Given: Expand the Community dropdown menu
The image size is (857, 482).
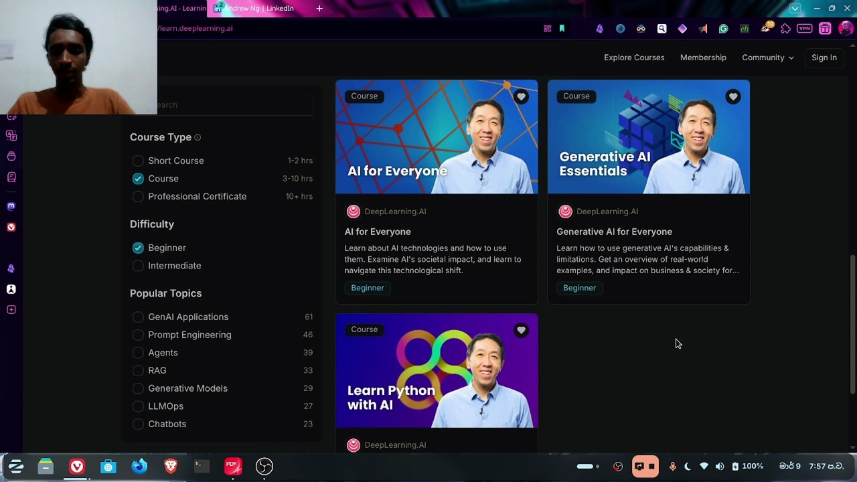Looking at the screenshot, I should coord(768,58).
